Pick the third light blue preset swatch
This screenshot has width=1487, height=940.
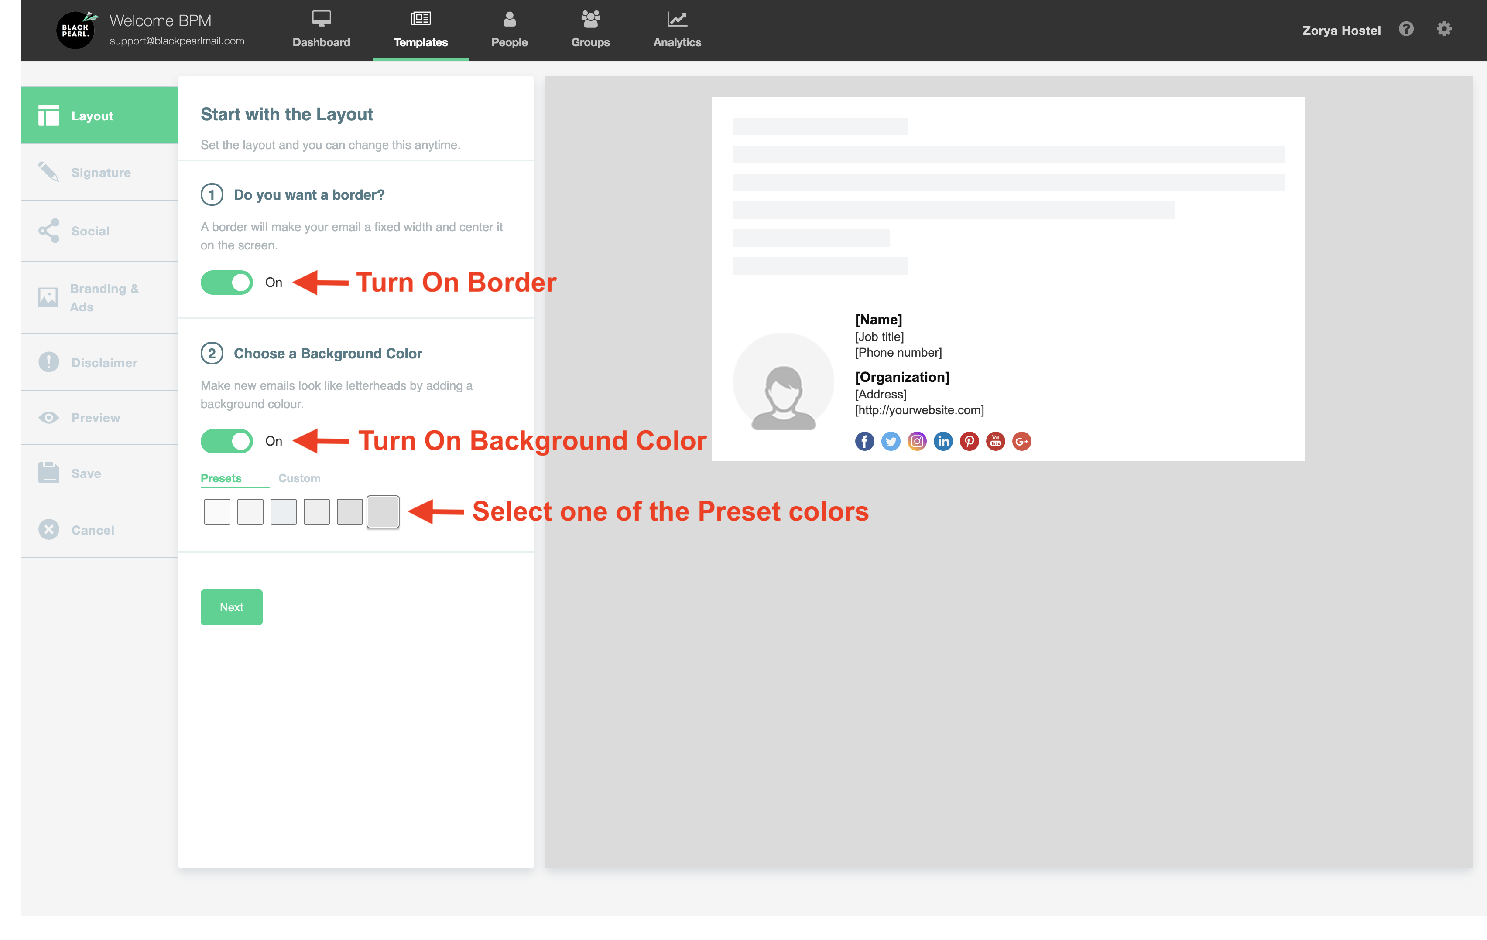point(284,512)
